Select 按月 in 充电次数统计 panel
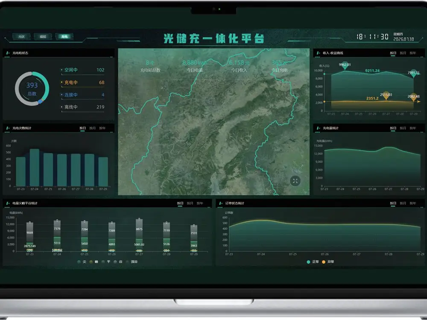 point(93,128)
